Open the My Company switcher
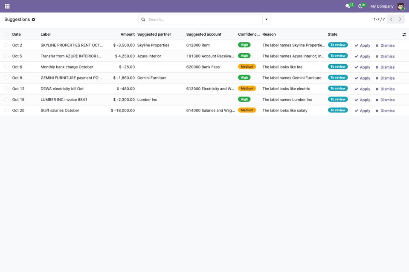Image resolution: width=409 pixels, height=272 pixels. 382,6
